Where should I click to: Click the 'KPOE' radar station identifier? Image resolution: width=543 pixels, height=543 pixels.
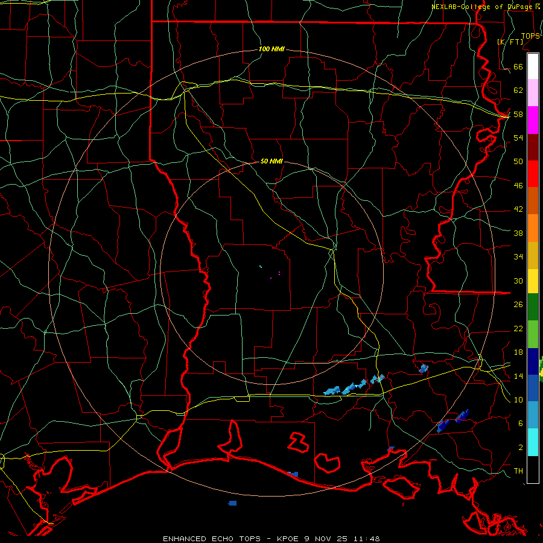point(289,539)
